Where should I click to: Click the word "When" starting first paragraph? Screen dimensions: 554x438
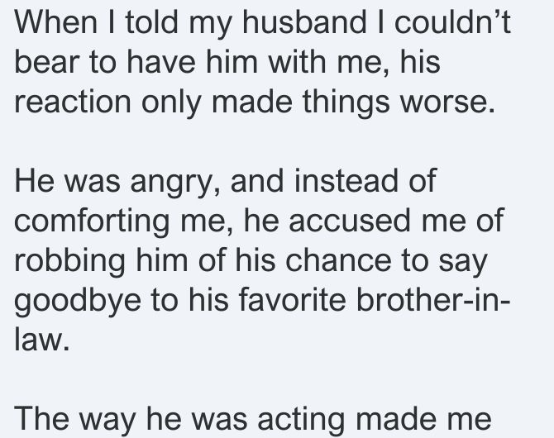point(55,22)
